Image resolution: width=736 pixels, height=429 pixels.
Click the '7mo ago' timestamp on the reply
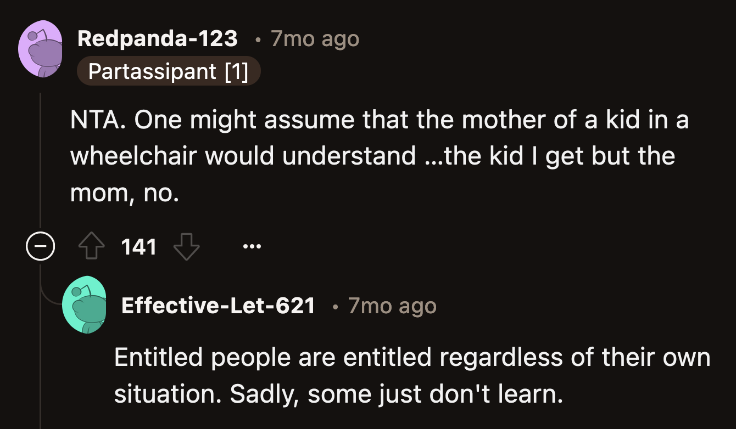point(391,306)
